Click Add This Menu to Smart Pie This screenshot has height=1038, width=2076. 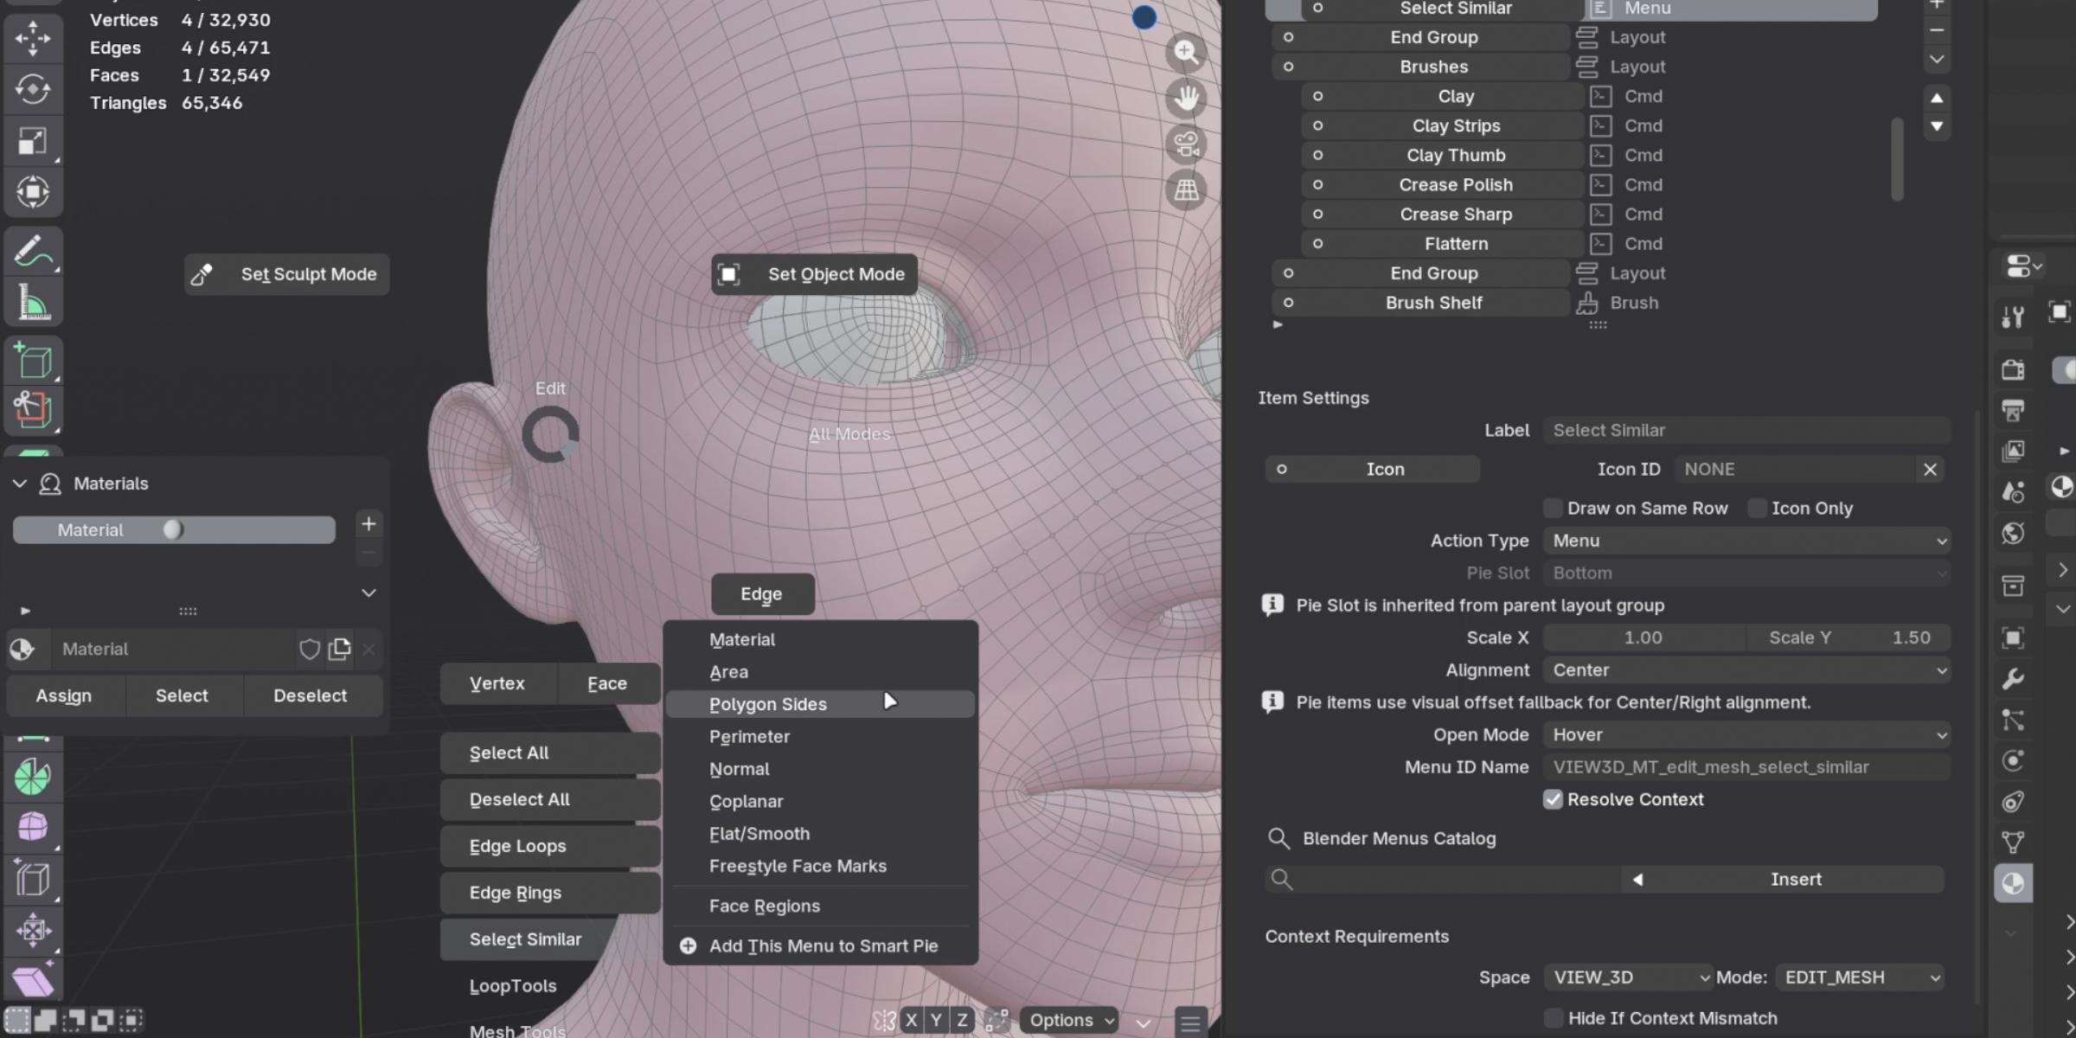click(820, 946)
